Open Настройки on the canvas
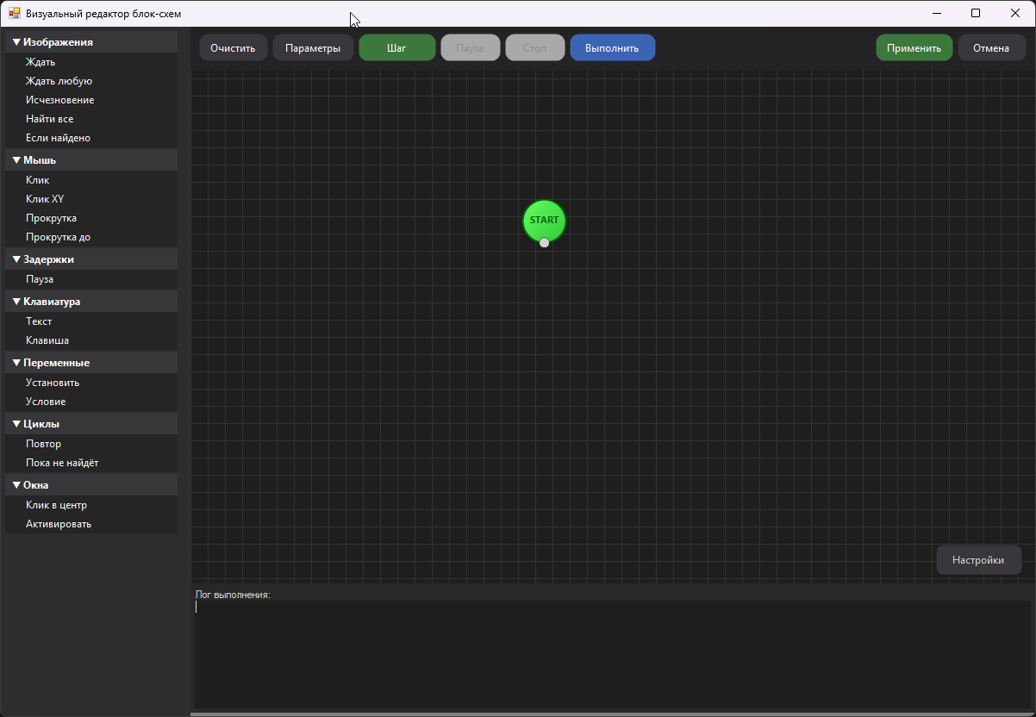Screen dimensions: 1036x717 [x=977, y=560]
